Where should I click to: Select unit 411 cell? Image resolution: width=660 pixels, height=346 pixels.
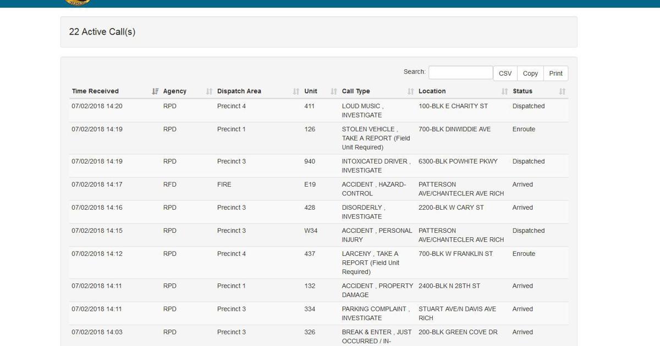309,106
